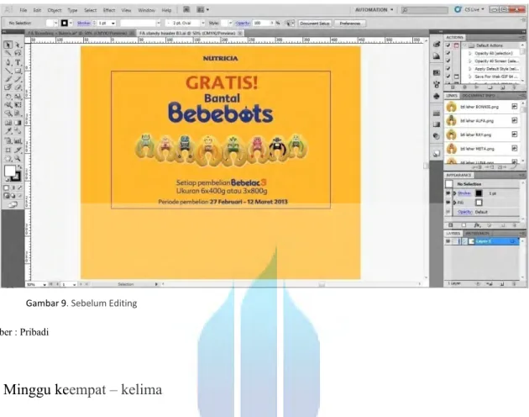Open the Effect menu

109,10
